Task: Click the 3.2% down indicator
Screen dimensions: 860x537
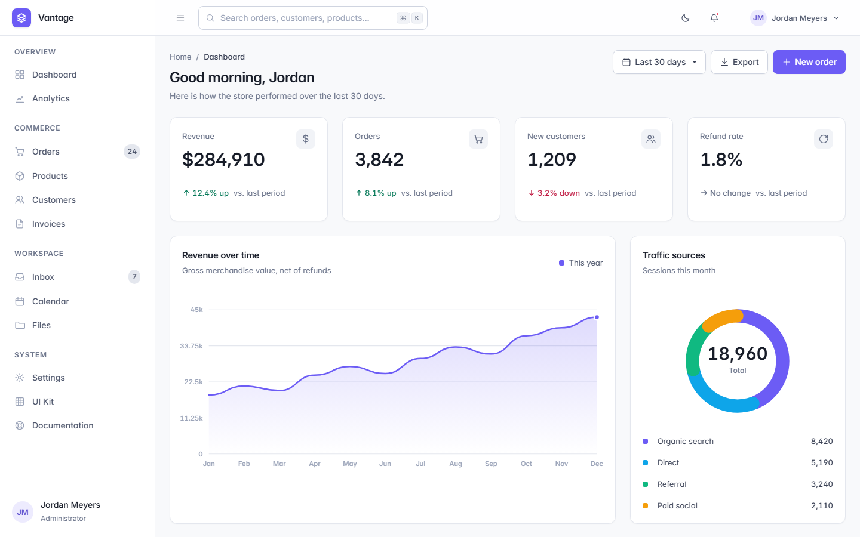Action: (554, 193)
